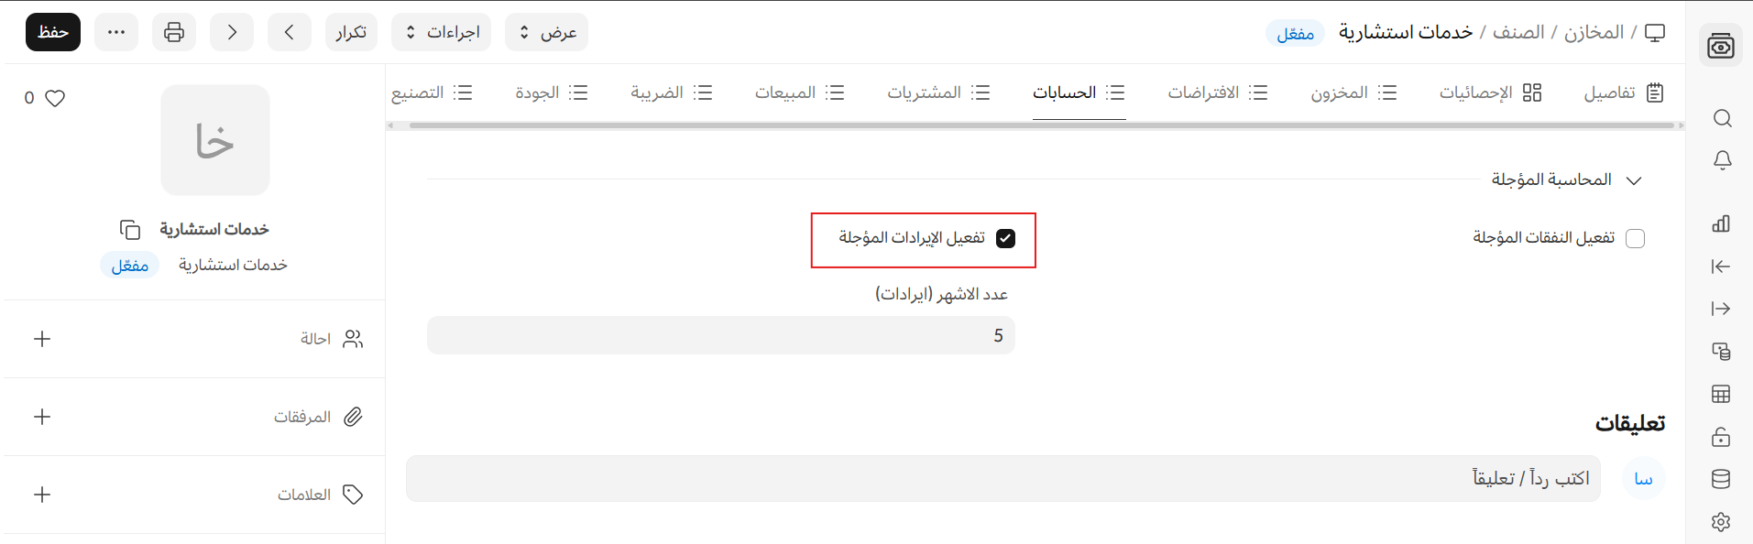Viewport: 1753px width, 544px height.
Task: Collapse the المحاسبة المؤجلة section
Action: (1633, 180)
